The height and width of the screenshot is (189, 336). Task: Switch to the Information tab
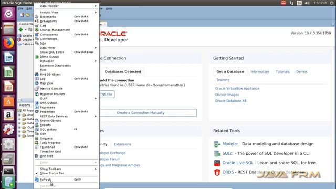pos(260,71)
